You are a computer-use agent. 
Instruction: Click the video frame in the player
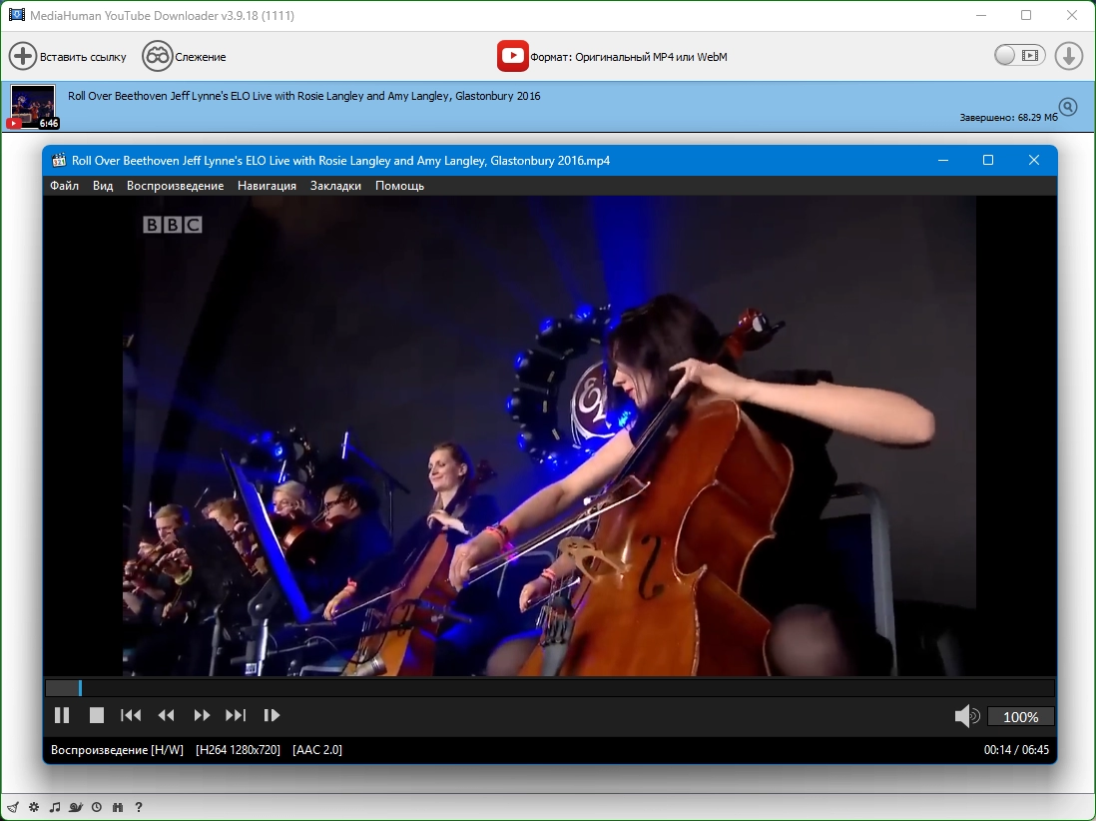pyautogui.click(x=549, y=435)
